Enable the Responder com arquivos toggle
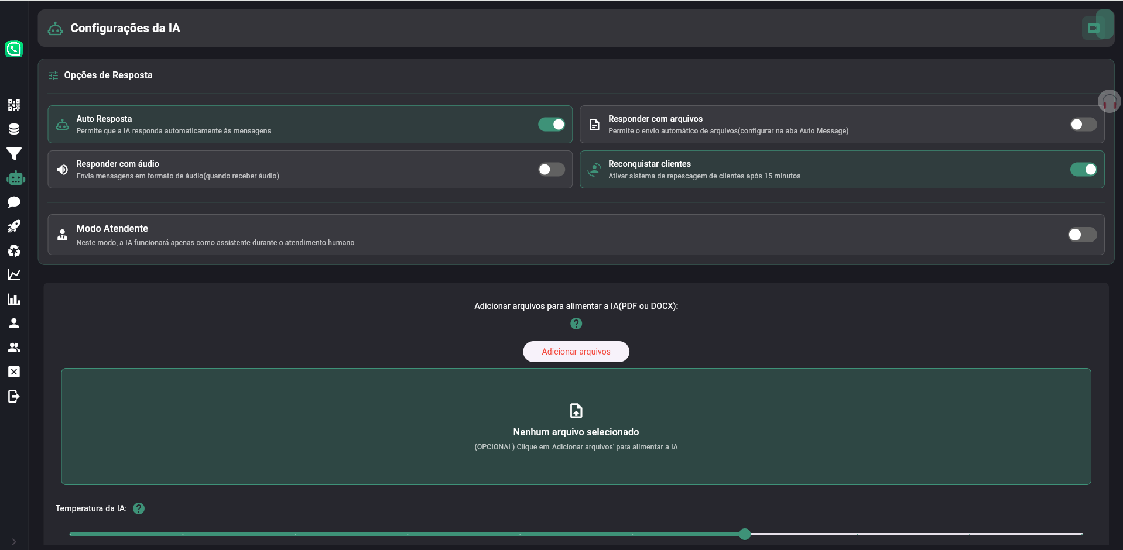 point(1084,125)
